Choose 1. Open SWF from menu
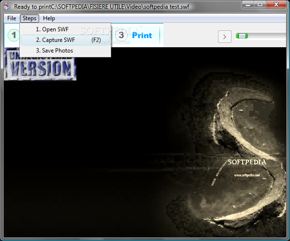This screenshot has width=290, height=241. pyautogui.click(x=66, y=29)
